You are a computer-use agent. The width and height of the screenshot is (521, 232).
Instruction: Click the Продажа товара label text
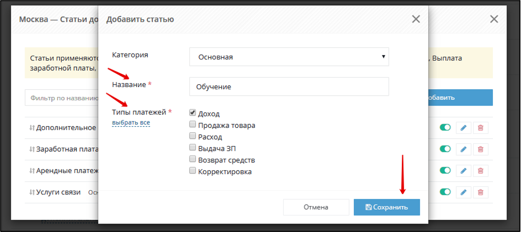click(227, 126)
